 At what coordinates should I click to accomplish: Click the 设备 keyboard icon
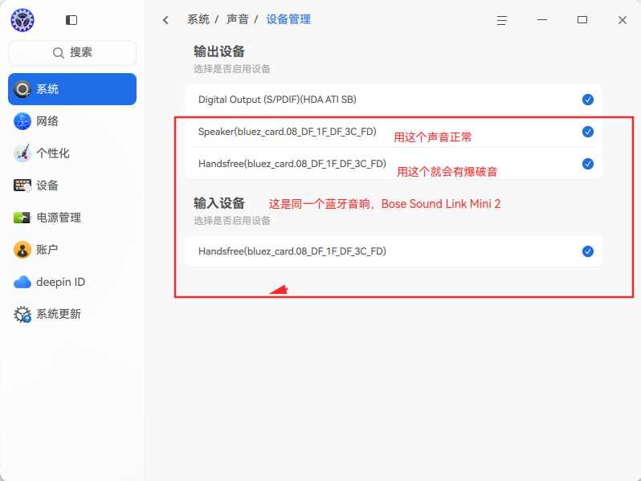click(22, 185)
